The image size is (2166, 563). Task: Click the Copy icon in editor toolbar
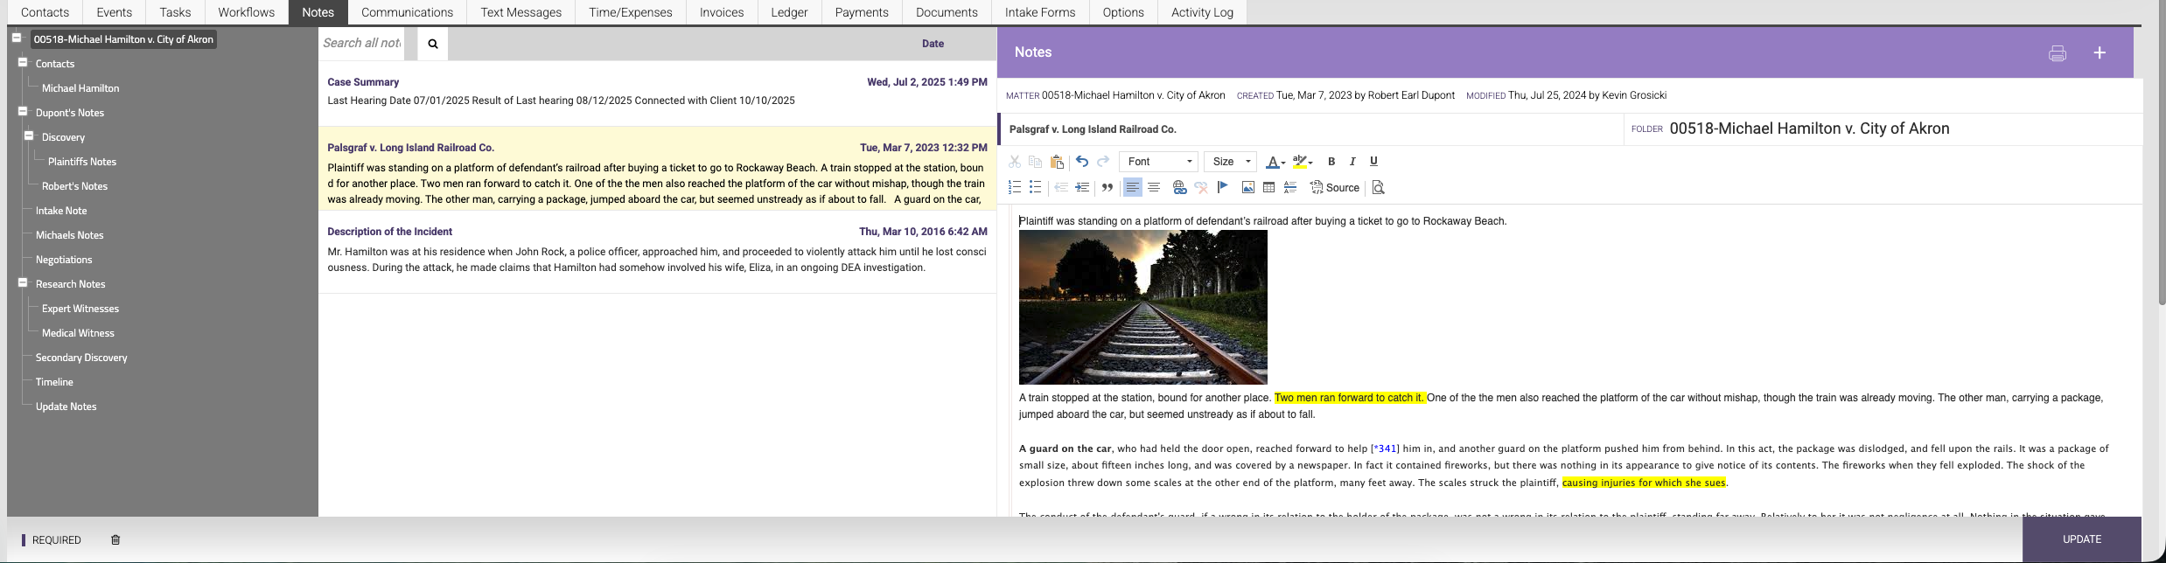(1036, 162)
